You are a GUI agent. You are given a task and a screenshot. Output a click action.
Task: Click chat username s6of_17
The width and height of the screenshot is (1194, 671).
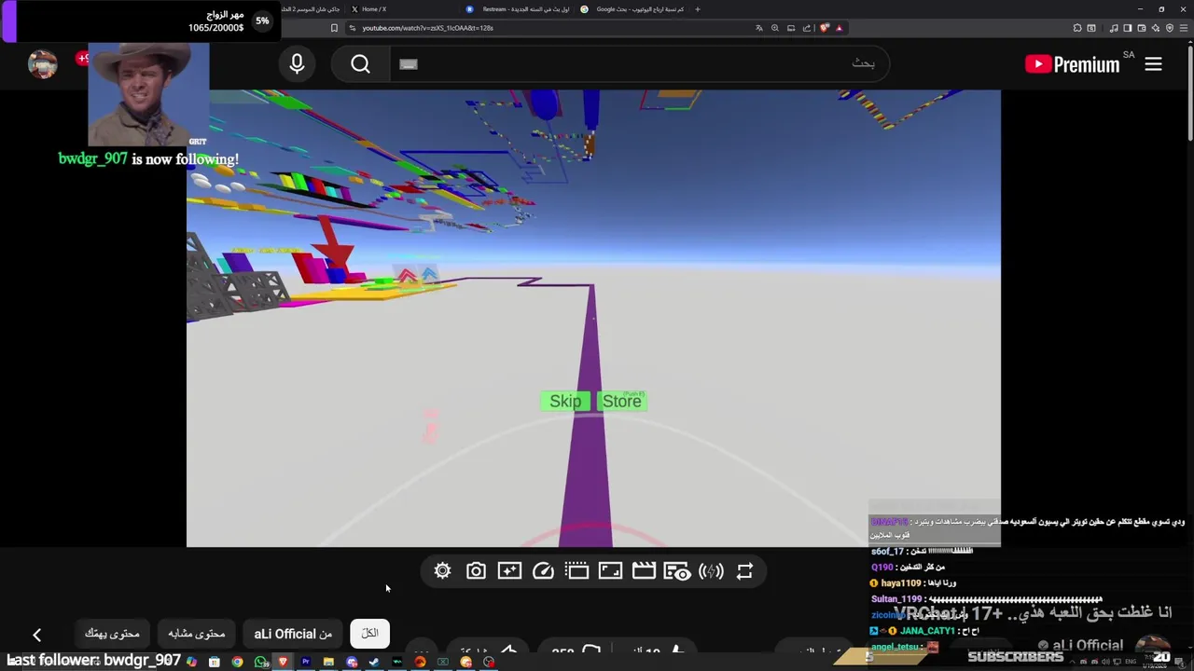pos(887,552)
